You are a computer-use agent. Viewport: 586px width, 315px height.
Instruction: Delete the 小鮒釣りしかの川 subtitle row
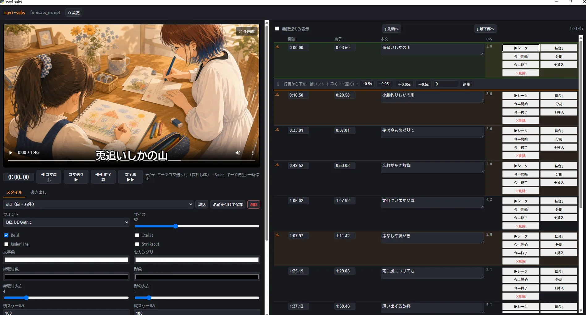point(521,121)
